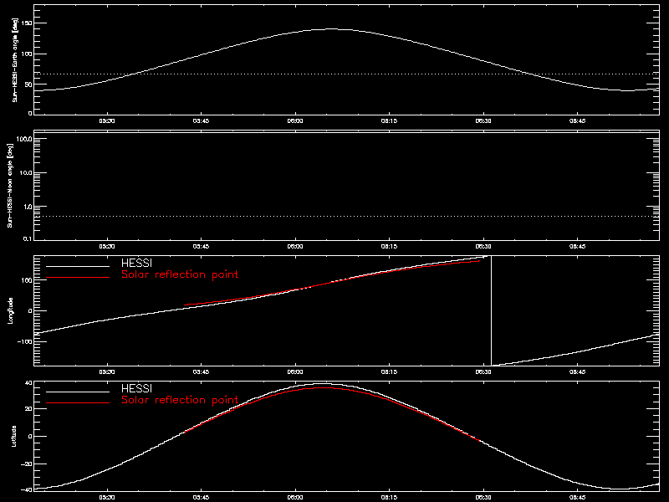
Task: Click '0' tick label on Longitude plot
Action: (x=30, y=310)
